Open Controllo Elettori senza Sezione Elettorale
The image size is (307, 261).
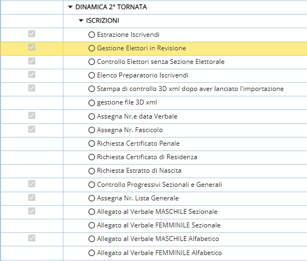161,62
